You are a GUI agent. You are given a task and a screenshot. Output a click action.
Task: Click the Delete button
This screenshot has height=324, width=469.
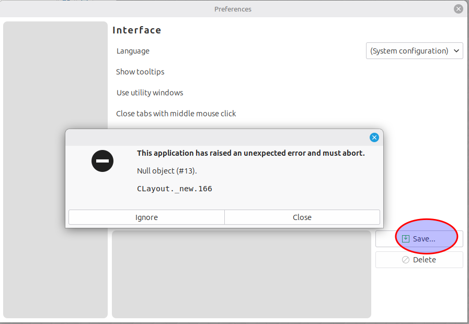(419, 260)
